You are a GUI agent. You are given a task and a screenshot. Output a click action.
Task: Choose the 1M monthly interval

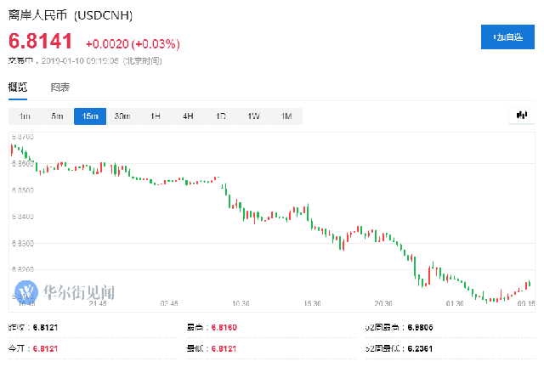(x=286, y=116)
